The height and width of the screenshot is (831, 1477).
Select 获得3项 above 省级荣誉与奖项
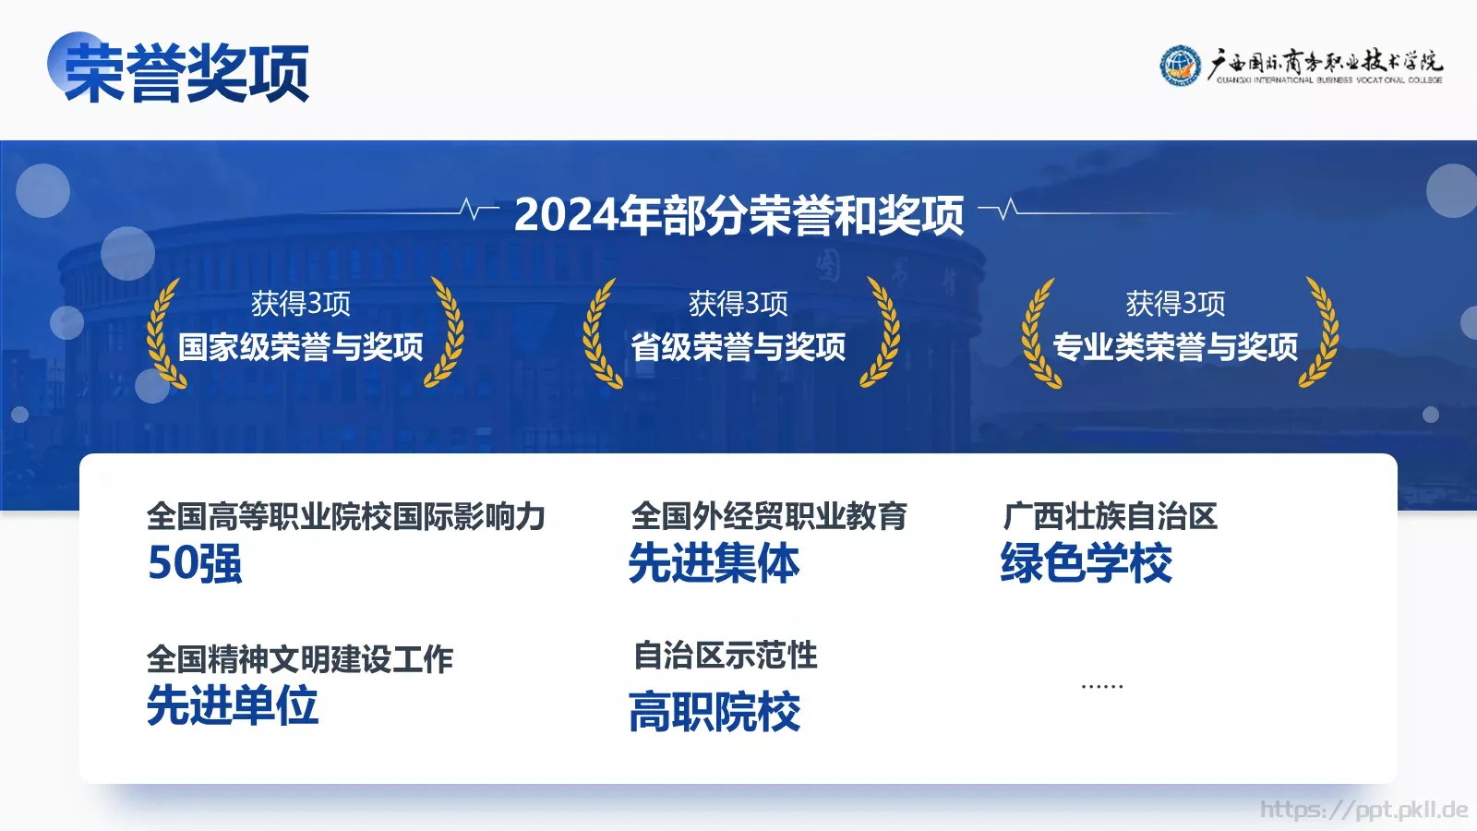click(738, 303)
